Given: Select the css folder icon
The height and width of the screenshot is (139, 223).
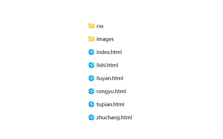Looking at the screenshot, I should (91, 26).
